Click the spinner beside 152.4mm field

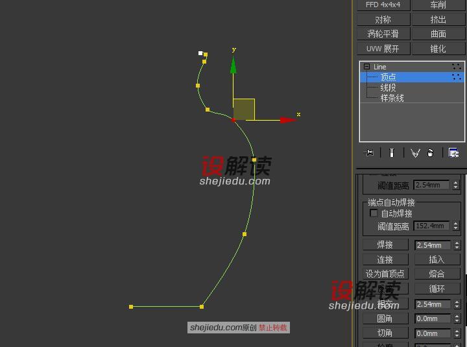pos(456,226)
